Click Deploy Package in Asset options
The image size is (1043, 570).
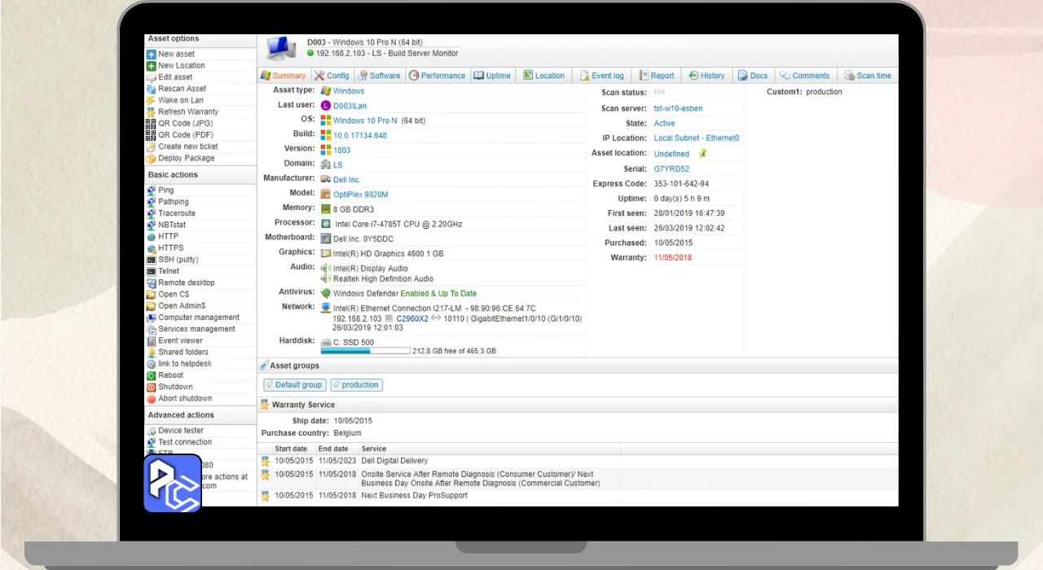click(186, 158)
